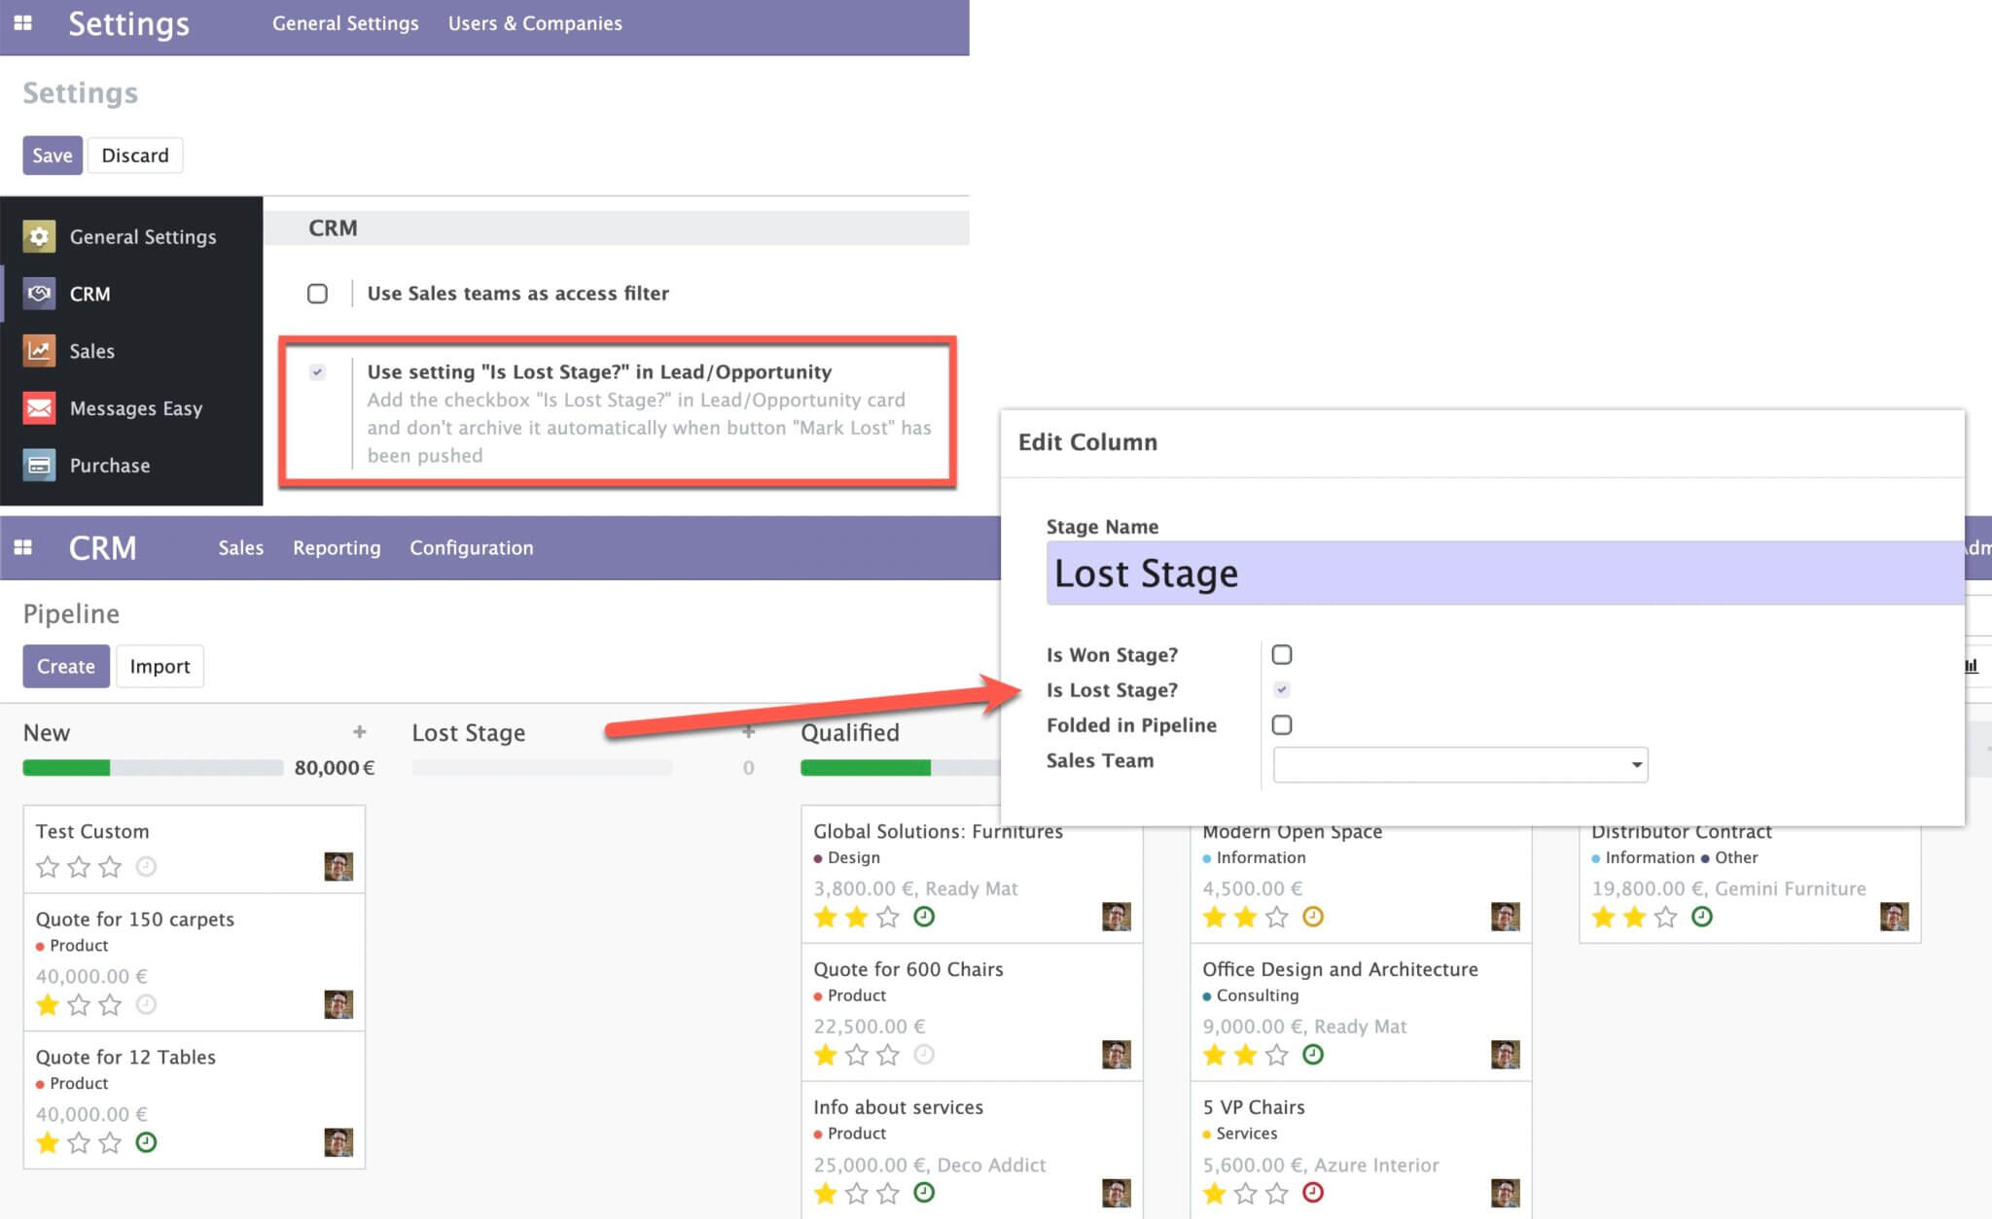The image size is (1992, 1219).
Task: Click the Stage Name input field
Action: [1362, 574]
